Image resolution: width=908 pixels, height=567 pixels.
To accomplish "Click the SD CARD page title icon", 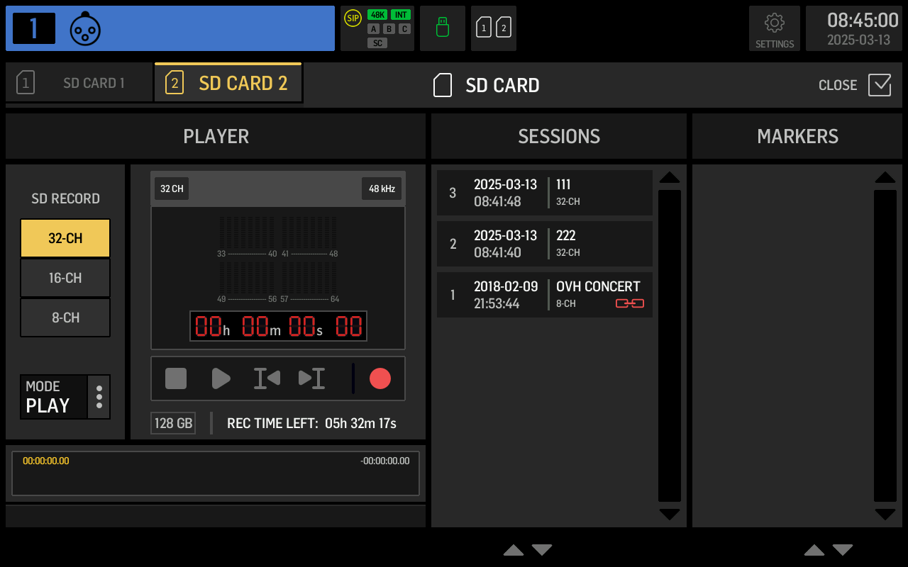I will [443, 85].
